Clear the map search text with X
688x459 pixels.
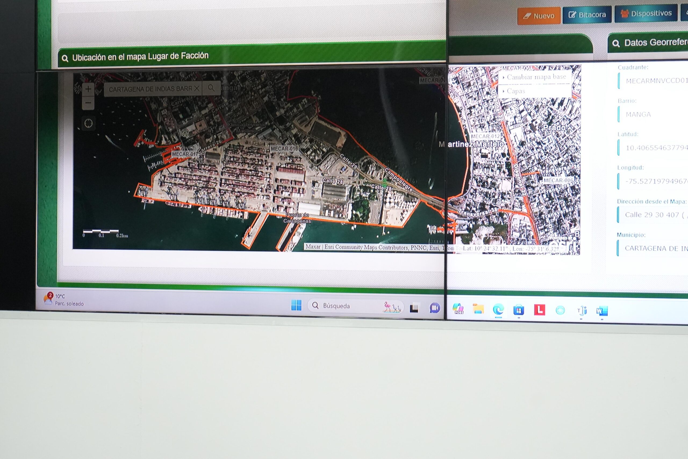(197, 88)
